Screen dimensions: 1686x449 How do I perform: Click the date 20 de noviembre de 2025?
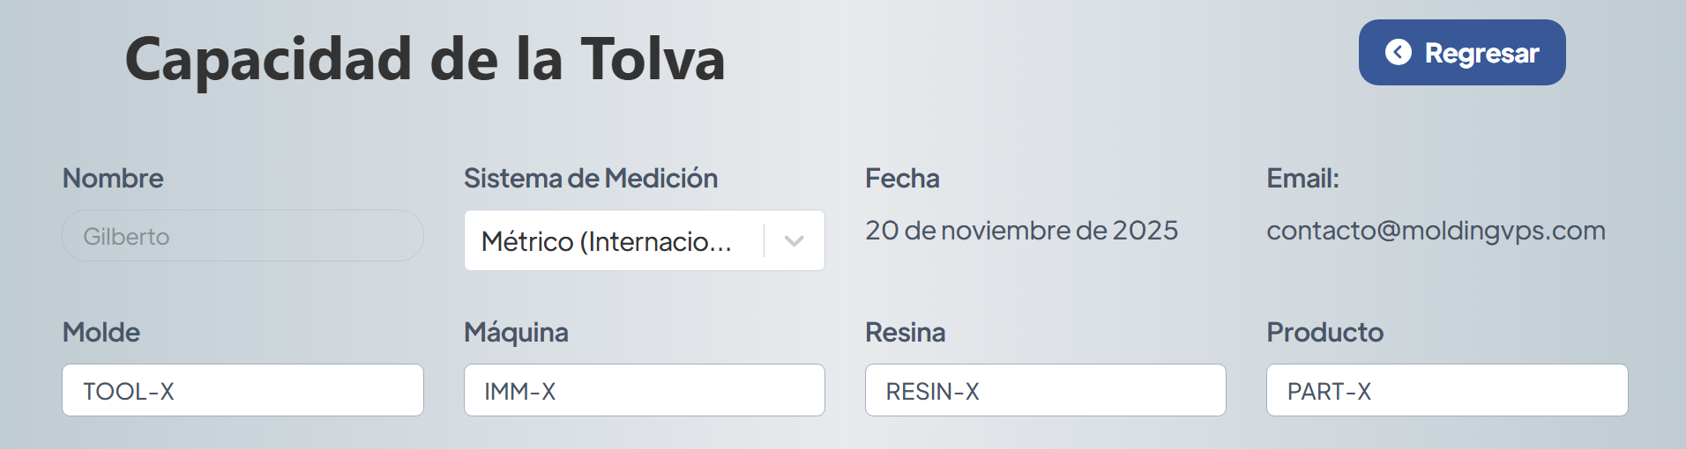point(1021,231)
